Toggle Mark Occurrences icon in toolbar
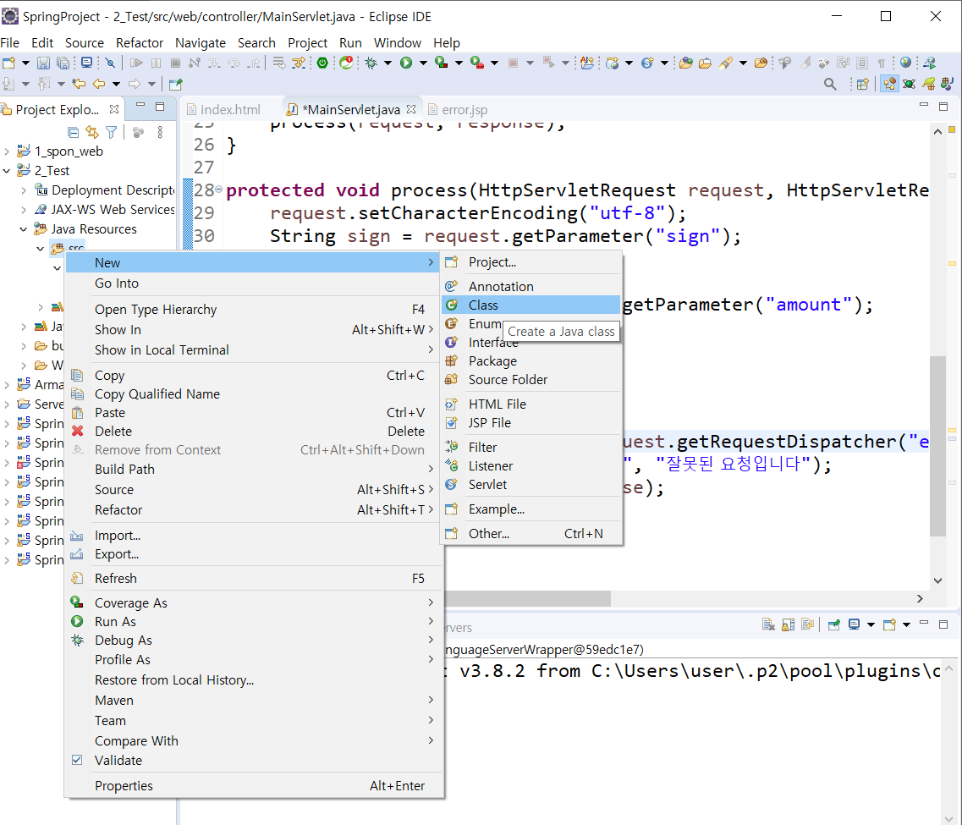 point(805,63)
